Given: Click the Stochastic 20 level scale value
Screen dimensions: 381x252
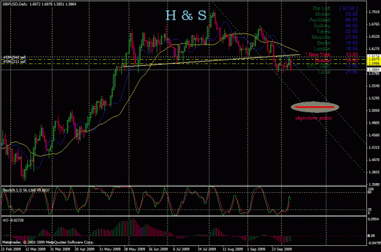Looking at the screenshot, I should 371,210.
